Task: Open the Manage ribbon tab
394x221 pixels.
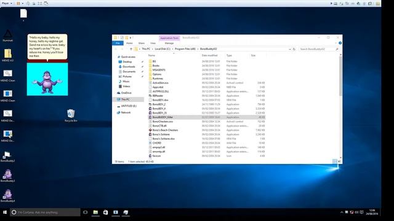Action: 169,43
